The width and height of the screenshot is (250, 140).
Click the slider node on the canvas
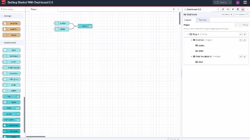pos(62,29)
